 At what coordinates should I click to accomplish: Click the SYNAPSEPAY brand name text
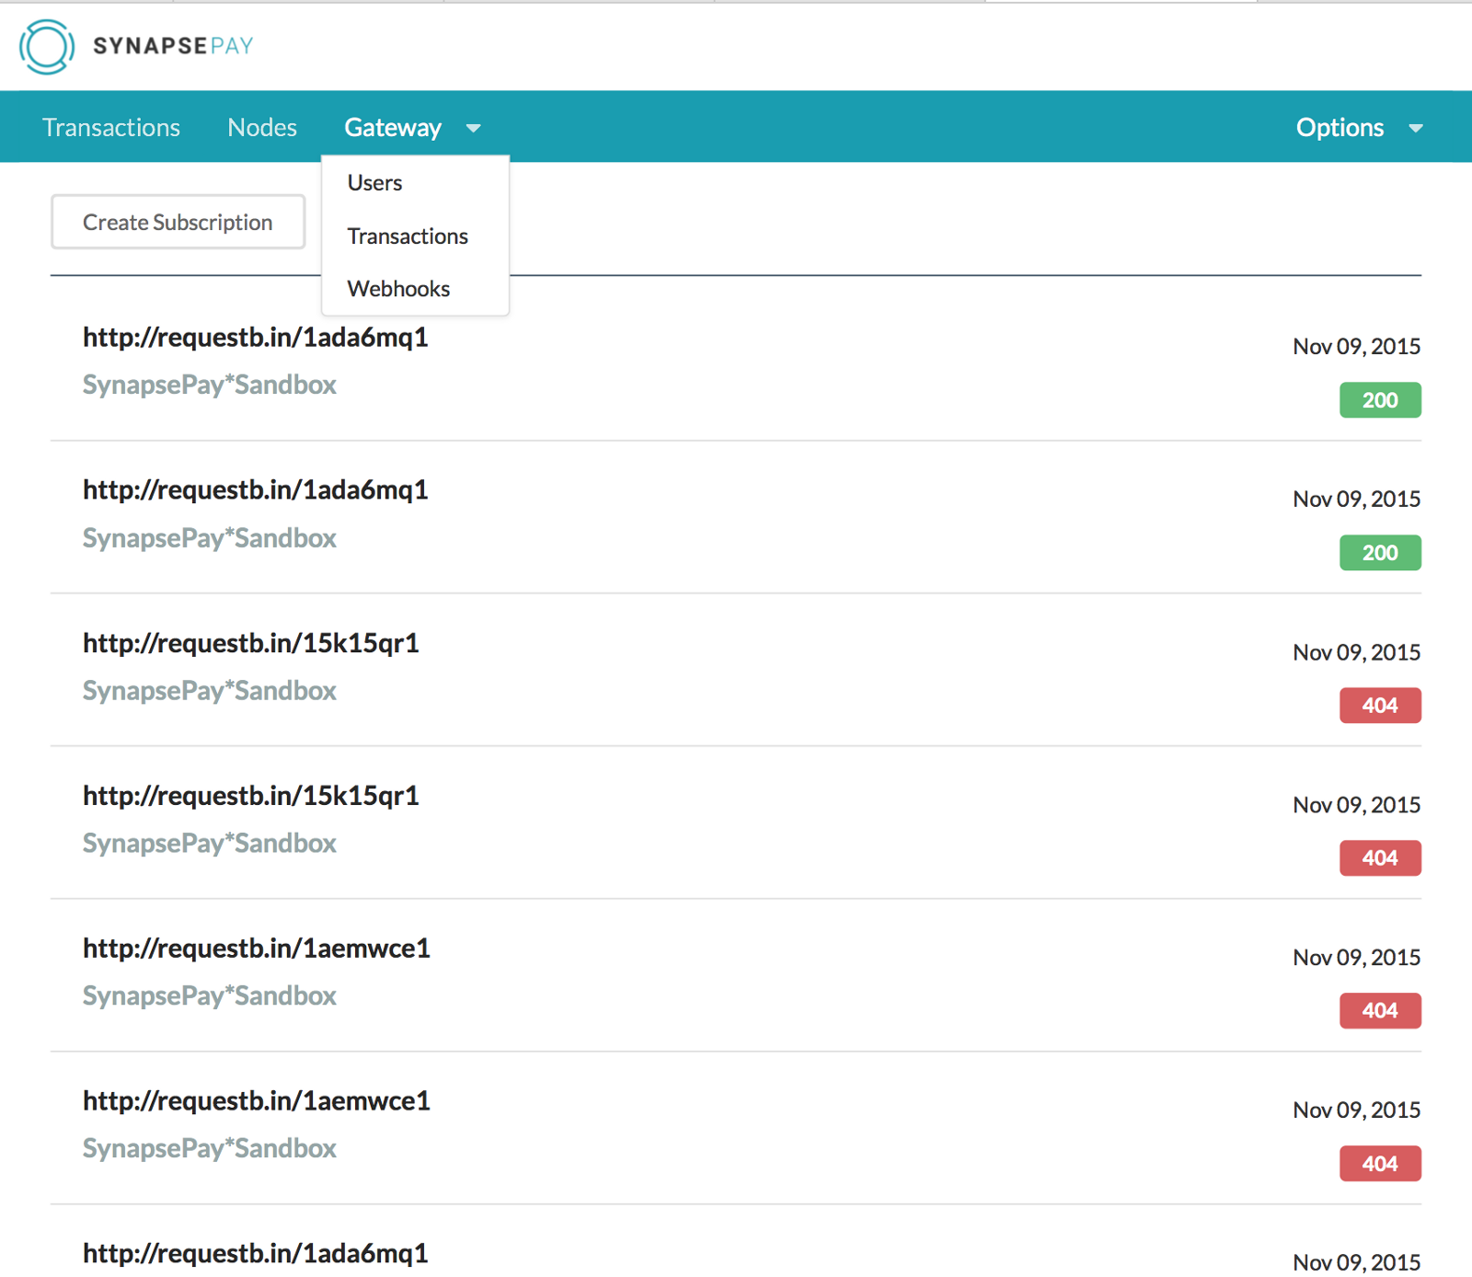tap(173, 45)
